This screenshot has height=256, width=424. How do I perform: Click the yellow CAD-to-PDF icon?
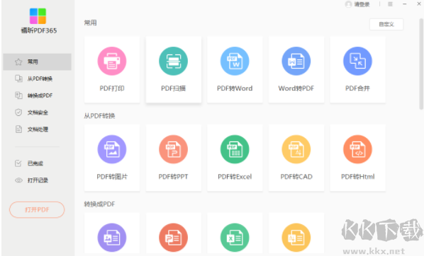pos(296,238)
